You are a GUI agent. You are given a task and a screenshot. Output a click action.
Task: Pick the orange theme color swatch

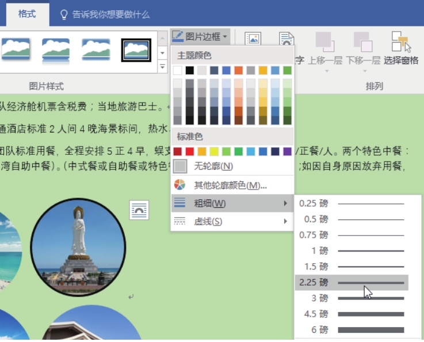pos(239,70)
